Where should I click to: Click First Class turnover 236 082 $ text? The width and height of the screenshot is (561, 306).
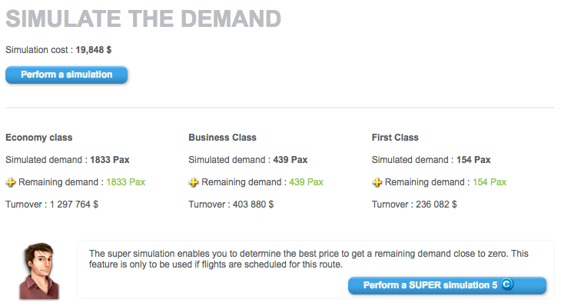pyautogui.click(x=414, y=205)
